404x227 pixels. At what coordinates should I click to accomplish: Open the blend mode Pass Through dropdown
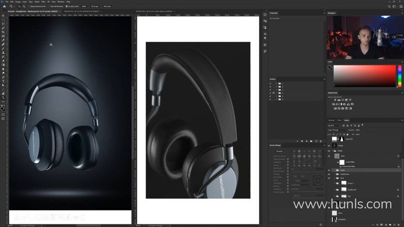coord(337,130)
